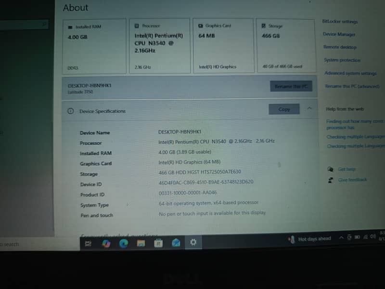The height and width of the screenshot is (289, 385).
Task: Select the Installed RAM 4.00 GB card
Action: pos(94,46)
